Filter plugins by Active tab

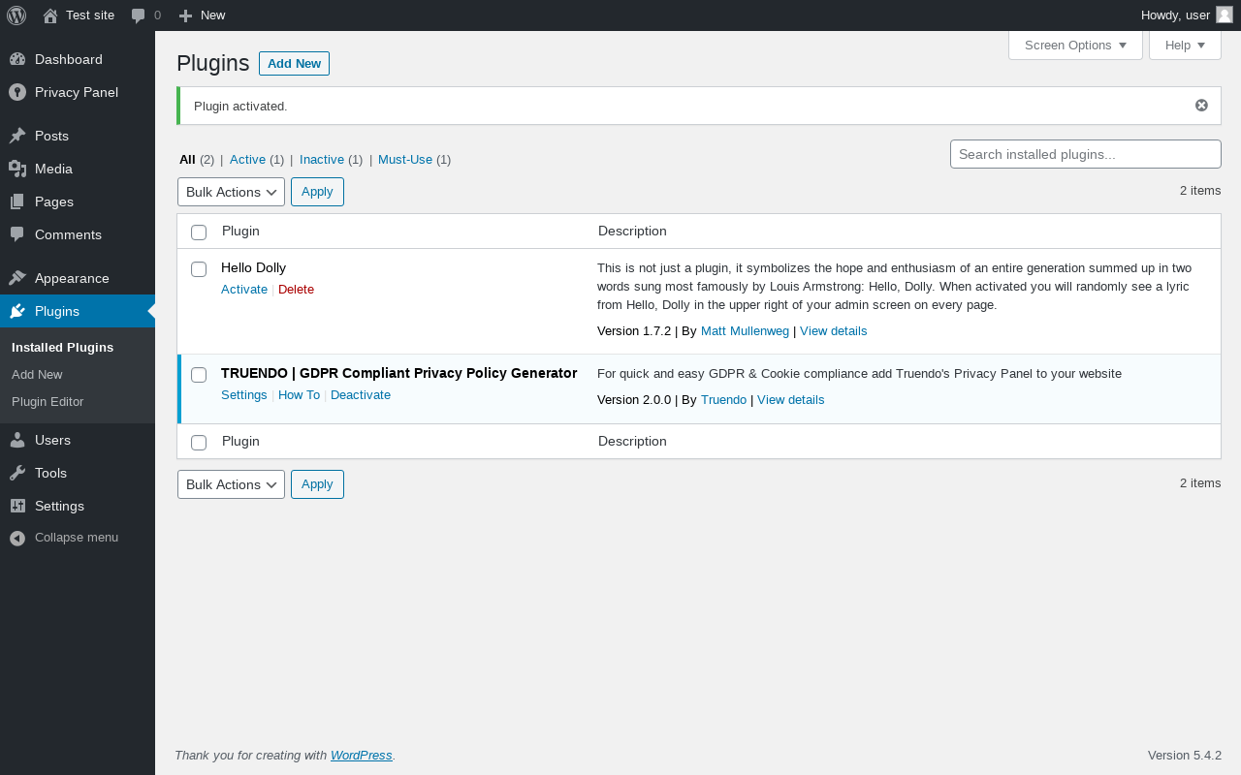247,159
